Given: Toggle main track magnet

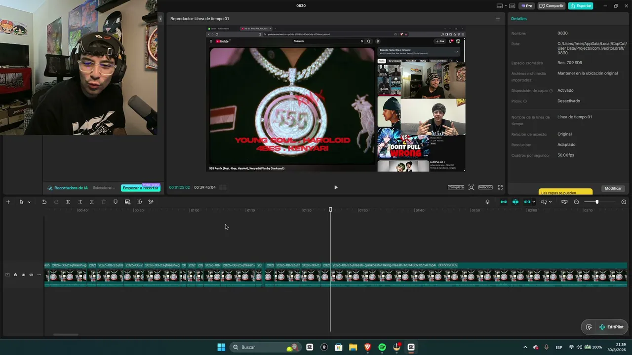Looking at the screenshot, I should click(504, 202).
